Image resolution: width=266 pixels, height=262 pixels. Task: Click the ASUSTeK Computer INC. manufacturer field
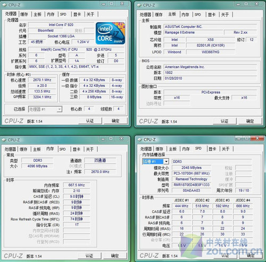(x=210, y=27)
